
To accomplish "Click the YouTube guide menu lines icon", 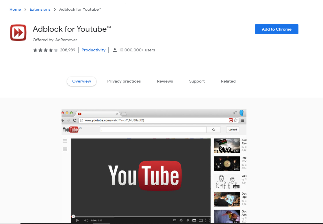I will point(65,141).
